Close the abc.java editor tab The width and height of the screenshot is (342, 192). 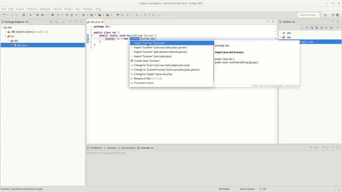tap(102, 22)
